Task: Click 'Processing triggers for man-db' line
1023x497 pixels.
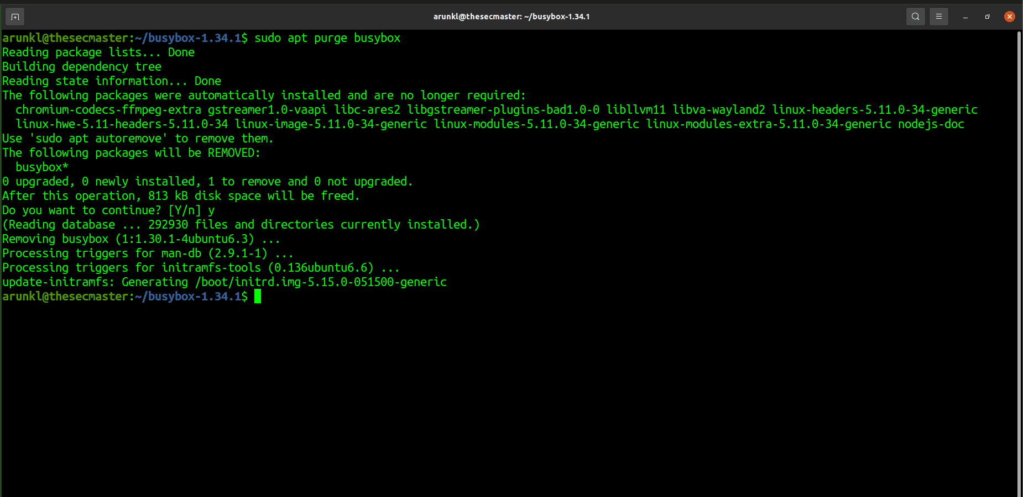Action: pos(148,253)
